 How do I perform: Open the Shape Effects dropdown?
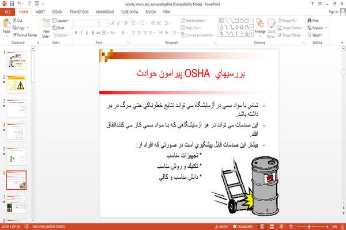click(290, 35)
